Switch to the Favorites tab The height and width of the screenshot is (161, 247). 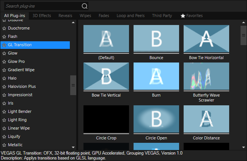coord(192,16)
